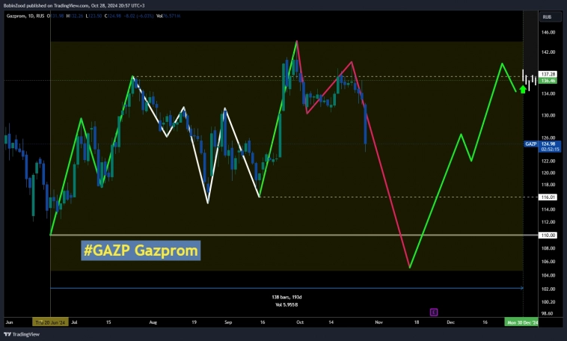The image size is (567, 341).
Task: Click the '138 bars, 193d' measurement label
Action: coord(286,297)
